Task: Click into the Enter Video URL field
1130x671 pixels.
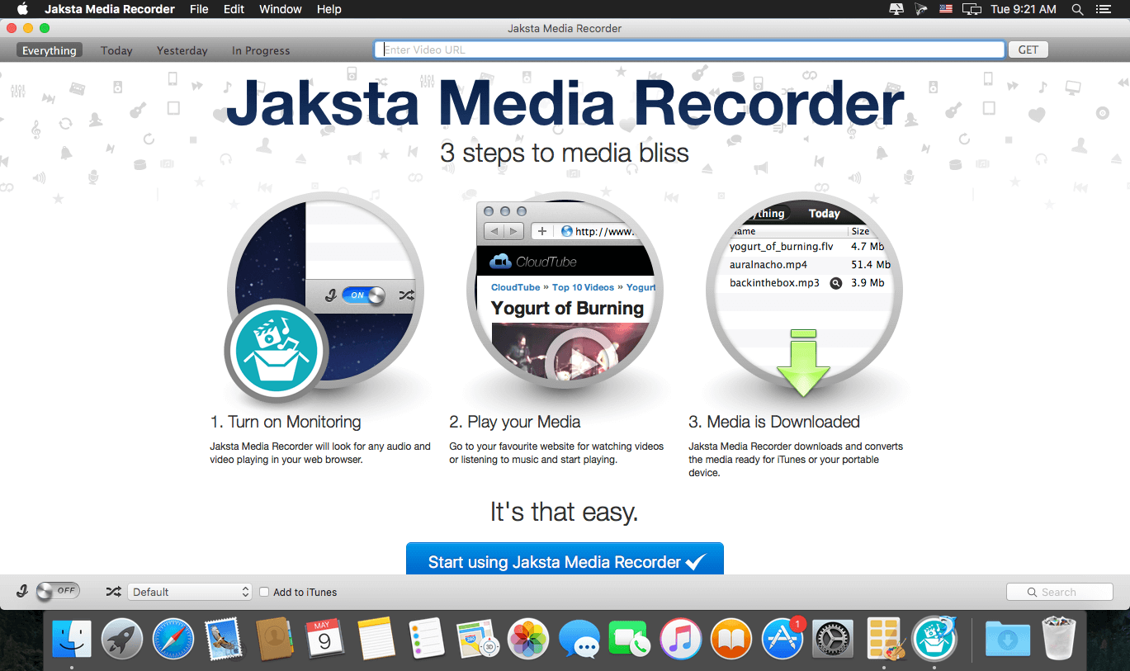Action: click(x=689, y=50)
